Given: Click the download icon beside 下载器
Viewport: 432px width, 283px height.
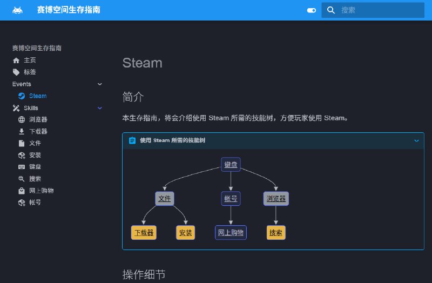Looking at the screenshot, I should 22,132.
